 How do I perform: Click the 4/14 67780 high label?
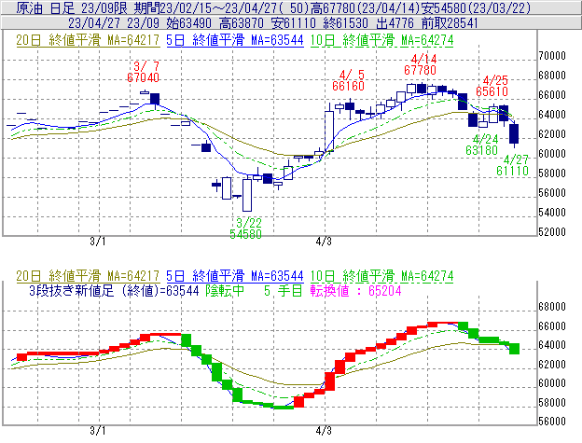tap(420, 64)
